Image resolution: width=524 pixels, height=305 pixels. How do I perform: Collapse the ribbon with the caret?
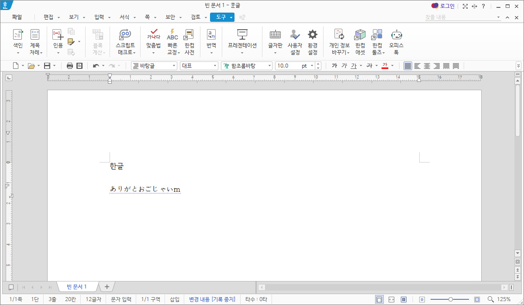pos(507,17)
